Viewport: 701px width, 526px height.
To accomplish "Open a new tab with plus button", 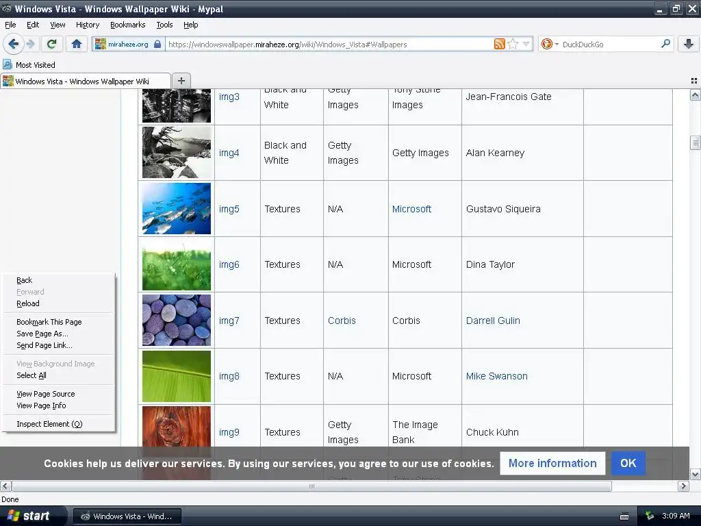I will (x=181, y=81).
